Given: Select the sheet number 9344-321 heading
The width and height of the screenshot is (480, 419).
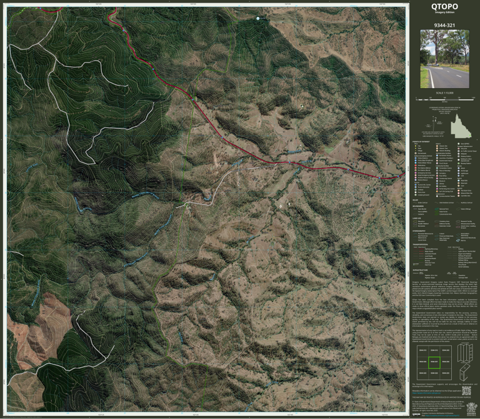Looking at the screenshot, I should [x=444, y=26].
